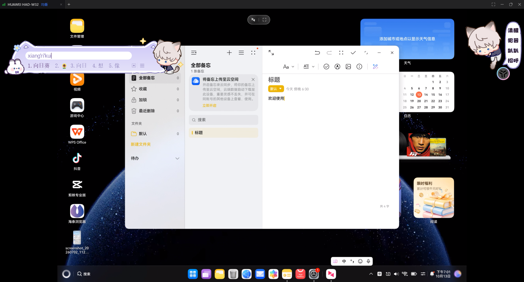Image resolution: width=524 pixels, height=282 pixels.
Task: Open the yellow 默认 folder tag dropdown
Action: (x=276, y=89)
